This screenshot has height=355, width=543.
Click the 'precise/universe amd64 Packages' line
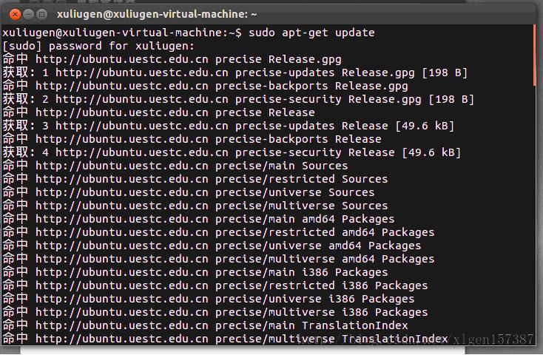pyautogui.click(x=212, y=246)
